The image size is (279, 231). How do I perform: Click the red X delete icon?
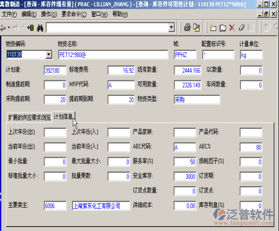click(232, 28)
